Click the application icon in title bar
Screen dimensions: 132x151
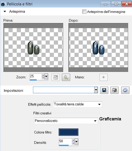click(x=3, y=4)
